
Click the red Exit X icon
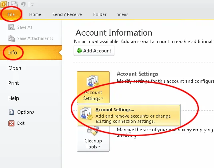click(x=11, y=123)
